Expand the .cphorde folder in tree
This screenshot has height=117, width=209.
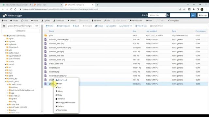pyautogui.click(x=6, y=44)
